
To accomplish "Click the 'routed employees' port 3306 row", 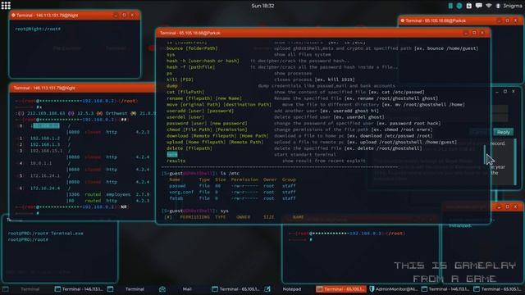I will pyautogui.click(x=108, y=194).
